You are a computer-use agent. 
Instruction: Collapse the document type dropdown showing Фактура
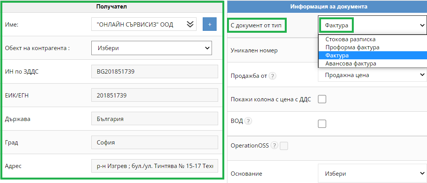[x=372, y=25]
